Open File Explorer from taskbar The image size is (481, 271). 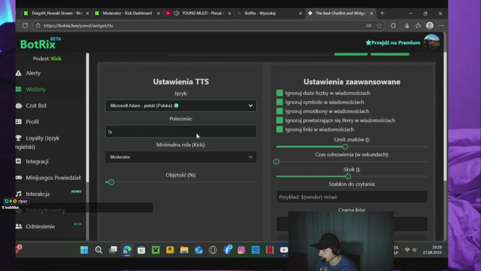(184, 250)
